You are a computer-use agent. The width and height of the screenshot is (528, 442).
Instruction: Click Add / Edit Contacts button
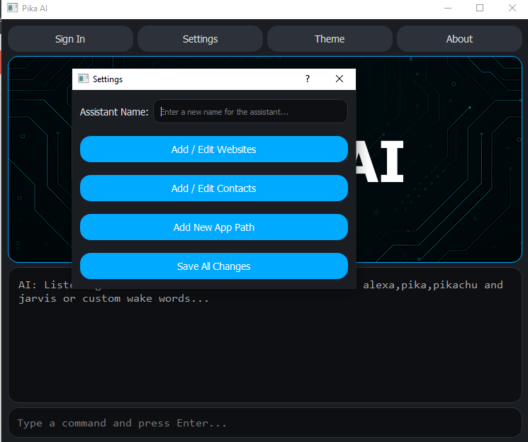coord(214,188)
